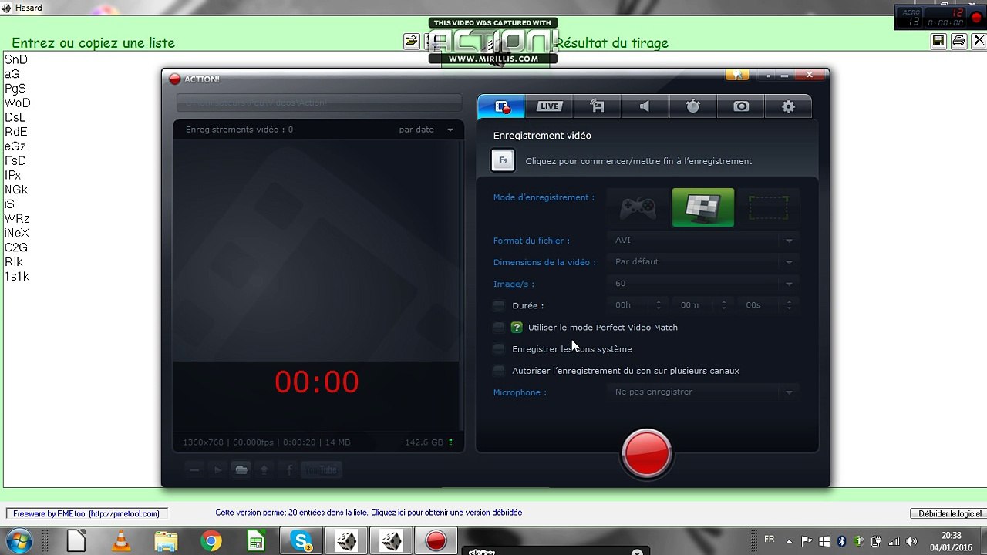Enable the Durée checkbox
This screenshot has width=987, height=555.
pyautogui.click(x=499, y=305)
